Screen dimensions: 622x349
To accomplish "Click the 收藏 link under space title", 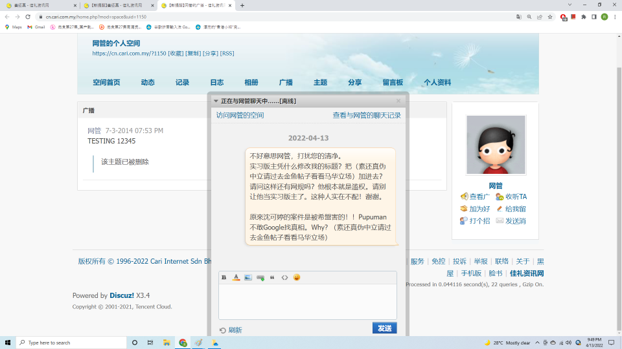I will tap(176, 54).
